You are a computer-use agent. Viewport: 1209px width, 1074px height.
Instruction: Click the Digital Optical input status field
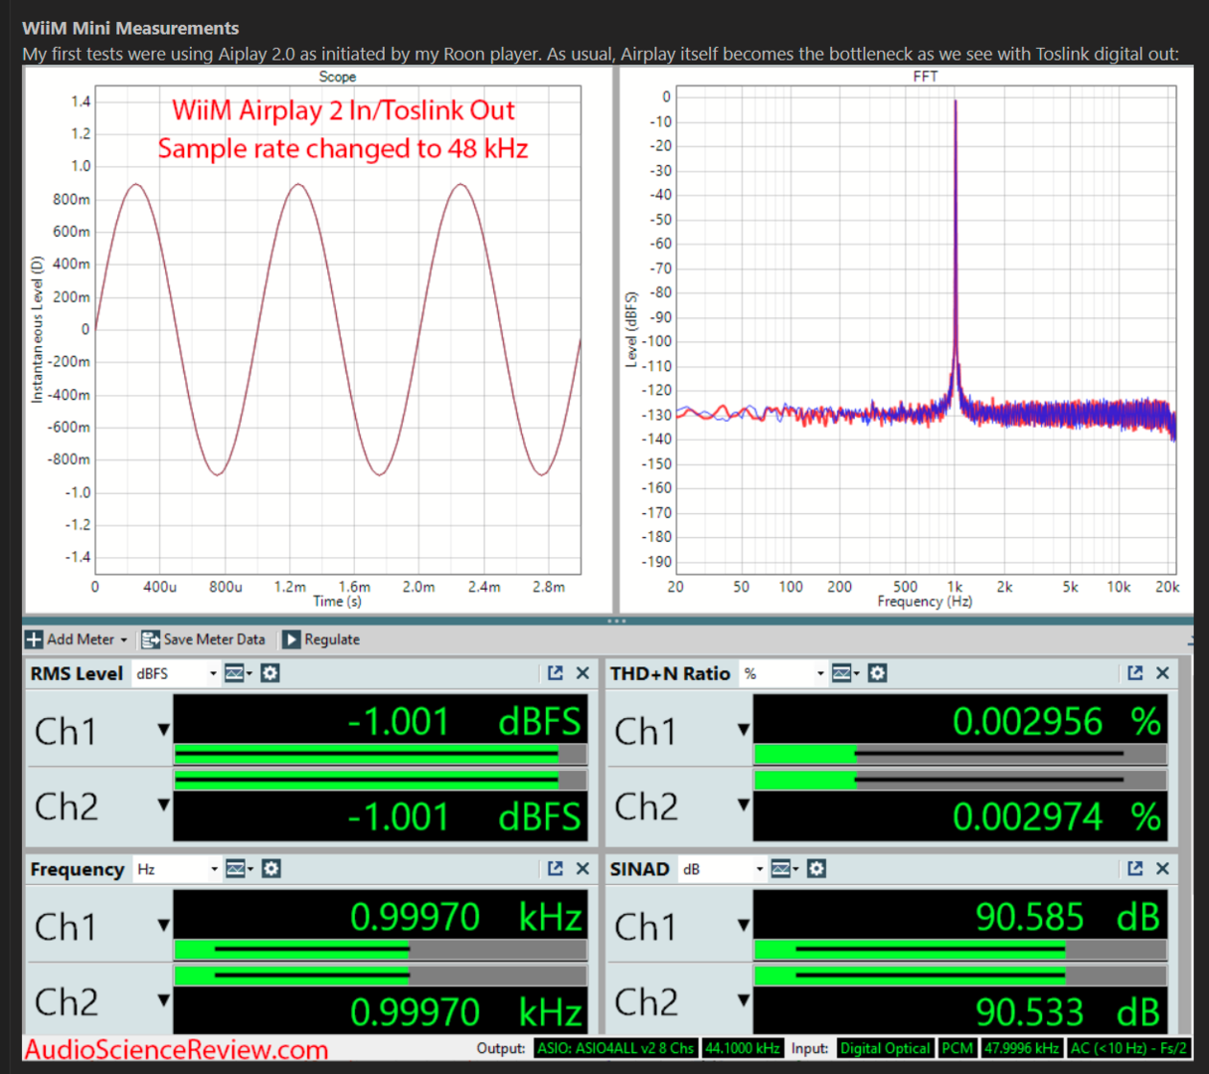pos(885,1048)
